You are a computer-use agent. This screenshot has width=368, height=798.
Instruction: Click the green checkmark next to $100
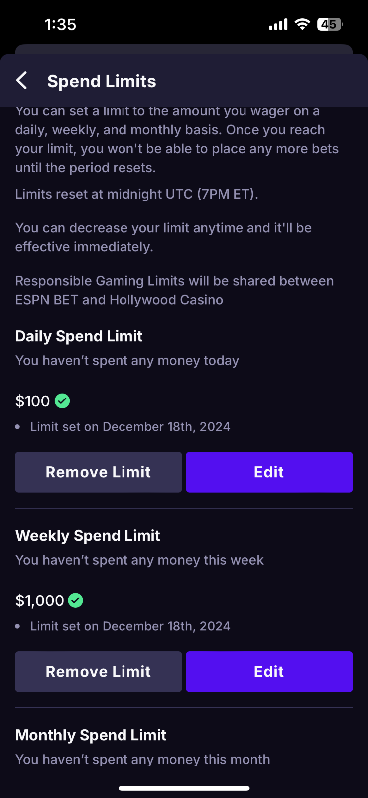click(62, 401)
